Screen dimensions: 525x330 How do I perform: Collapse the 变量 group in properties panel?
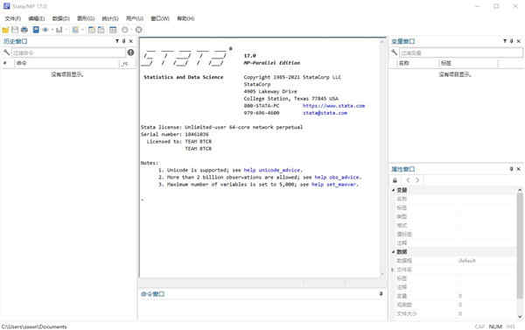click(394, 190)
